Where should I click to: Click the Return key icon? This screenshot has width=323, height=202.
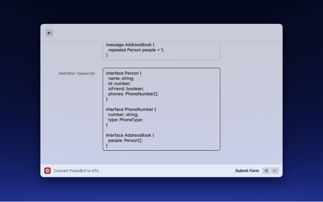(275, 171)
